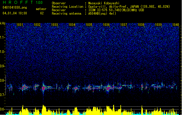Click the 'Receiving antenna' field label

coord(67,14)
